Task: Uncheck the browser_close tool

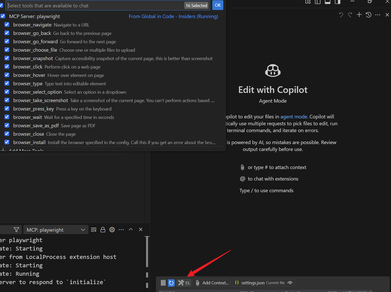Action: pyautogui.click(x=7, y=134)
